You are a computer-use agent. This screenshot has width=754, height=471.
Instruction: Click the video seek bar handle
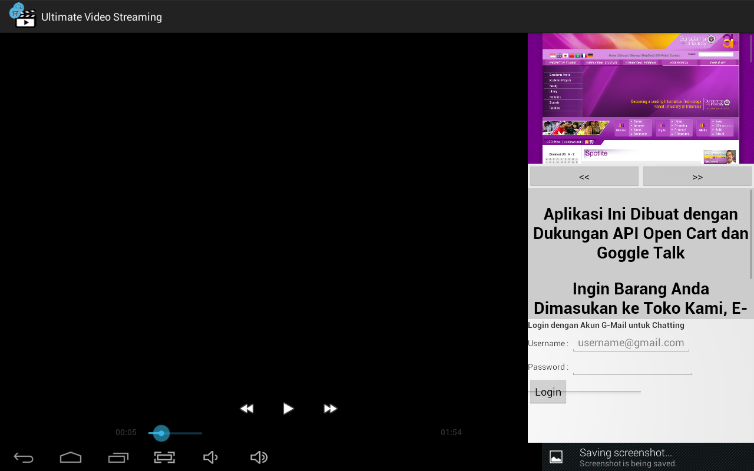point(161,433)
